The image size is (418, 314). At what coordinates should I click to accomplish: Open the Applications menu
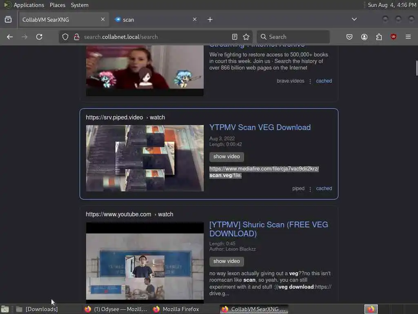tap(29, 5)
